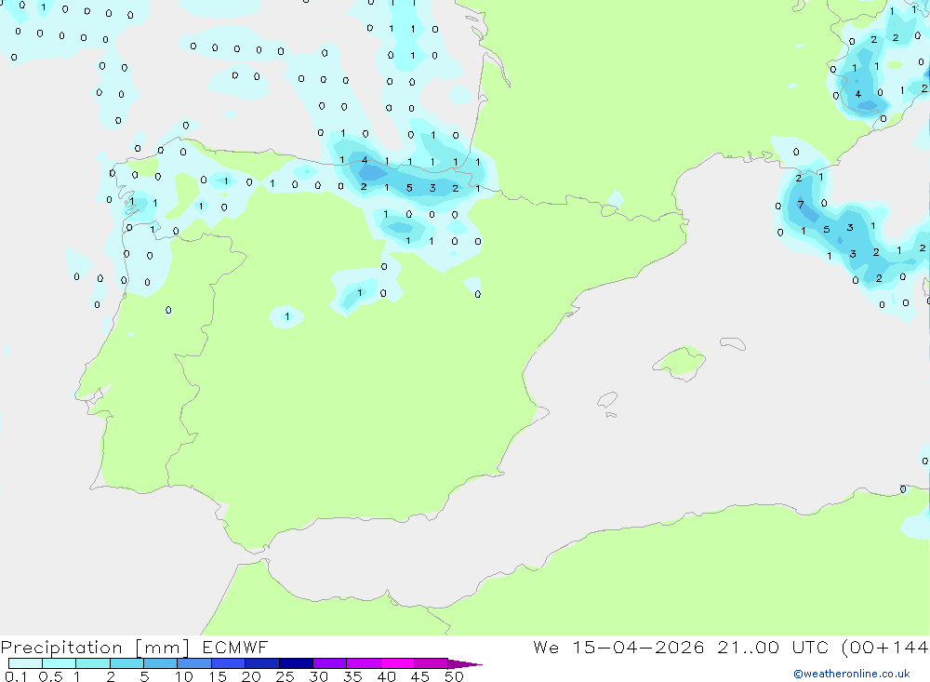The height and width of the screenshot is (682, 930).
Task: Click the 'We 15-04-2026' date text
Action: point(618,647)
